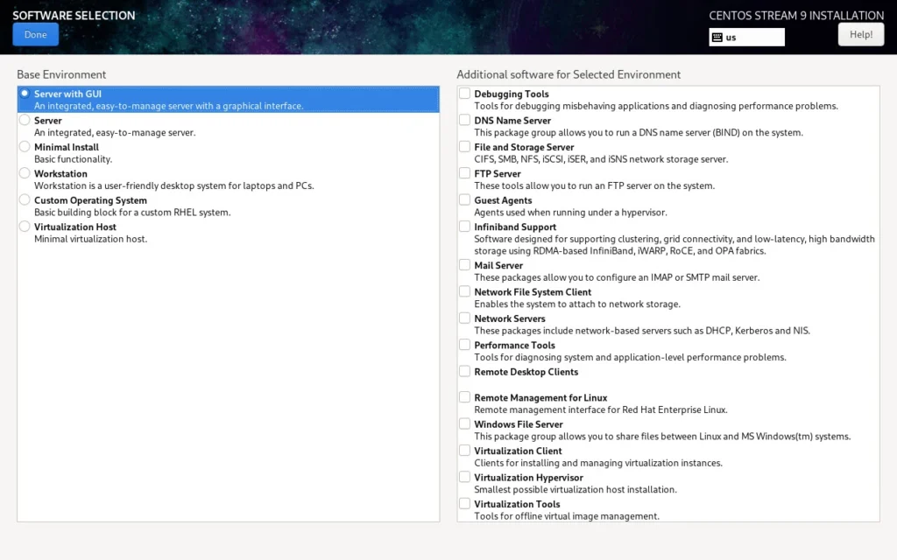Enable the Mail Server checkbox
Screen dimensions: 897x560
click(x=465, y=265)
